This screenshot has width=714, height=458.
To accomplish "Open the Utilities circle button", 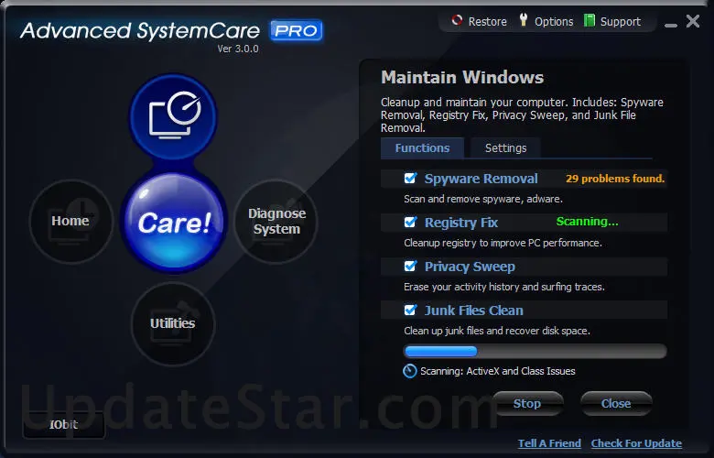I will [x=173, y=323].
